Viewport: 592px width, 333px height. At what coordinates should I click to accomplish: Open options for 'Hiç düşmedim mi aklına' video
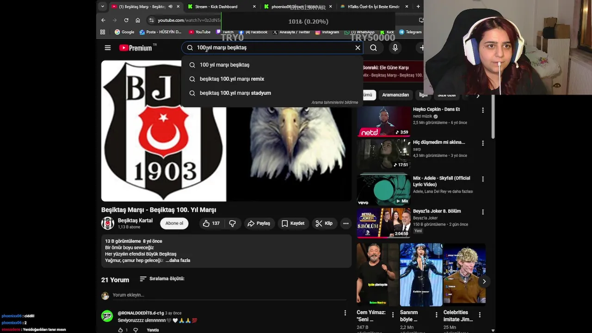483,143
